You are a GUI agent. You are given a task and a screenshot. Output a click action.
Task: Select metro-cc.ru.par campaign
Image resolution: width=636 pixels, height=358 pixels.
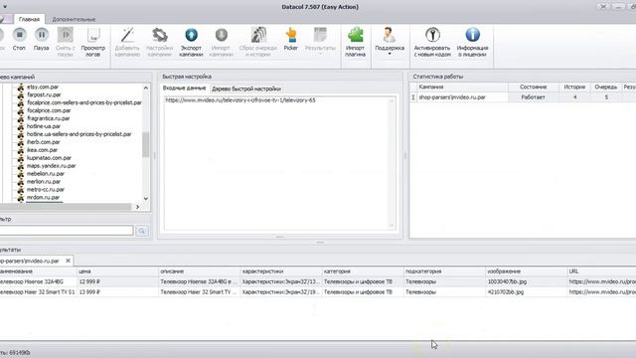46,190
